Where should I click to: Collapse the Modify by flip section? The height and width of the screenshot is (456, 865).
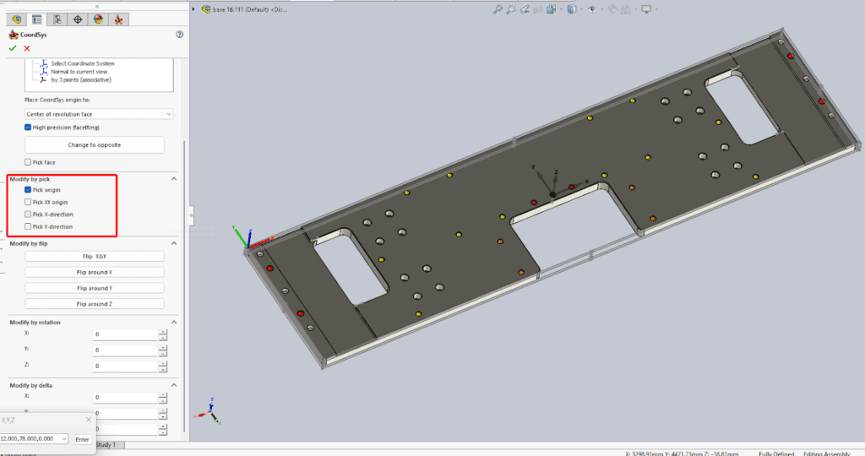point(174,243)
